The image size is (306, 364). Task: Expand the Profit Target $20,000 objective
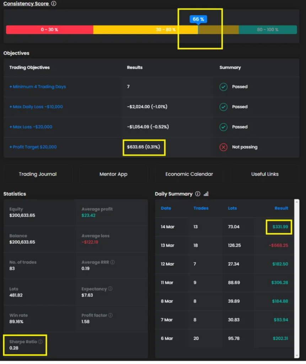(x=33, y=147)
